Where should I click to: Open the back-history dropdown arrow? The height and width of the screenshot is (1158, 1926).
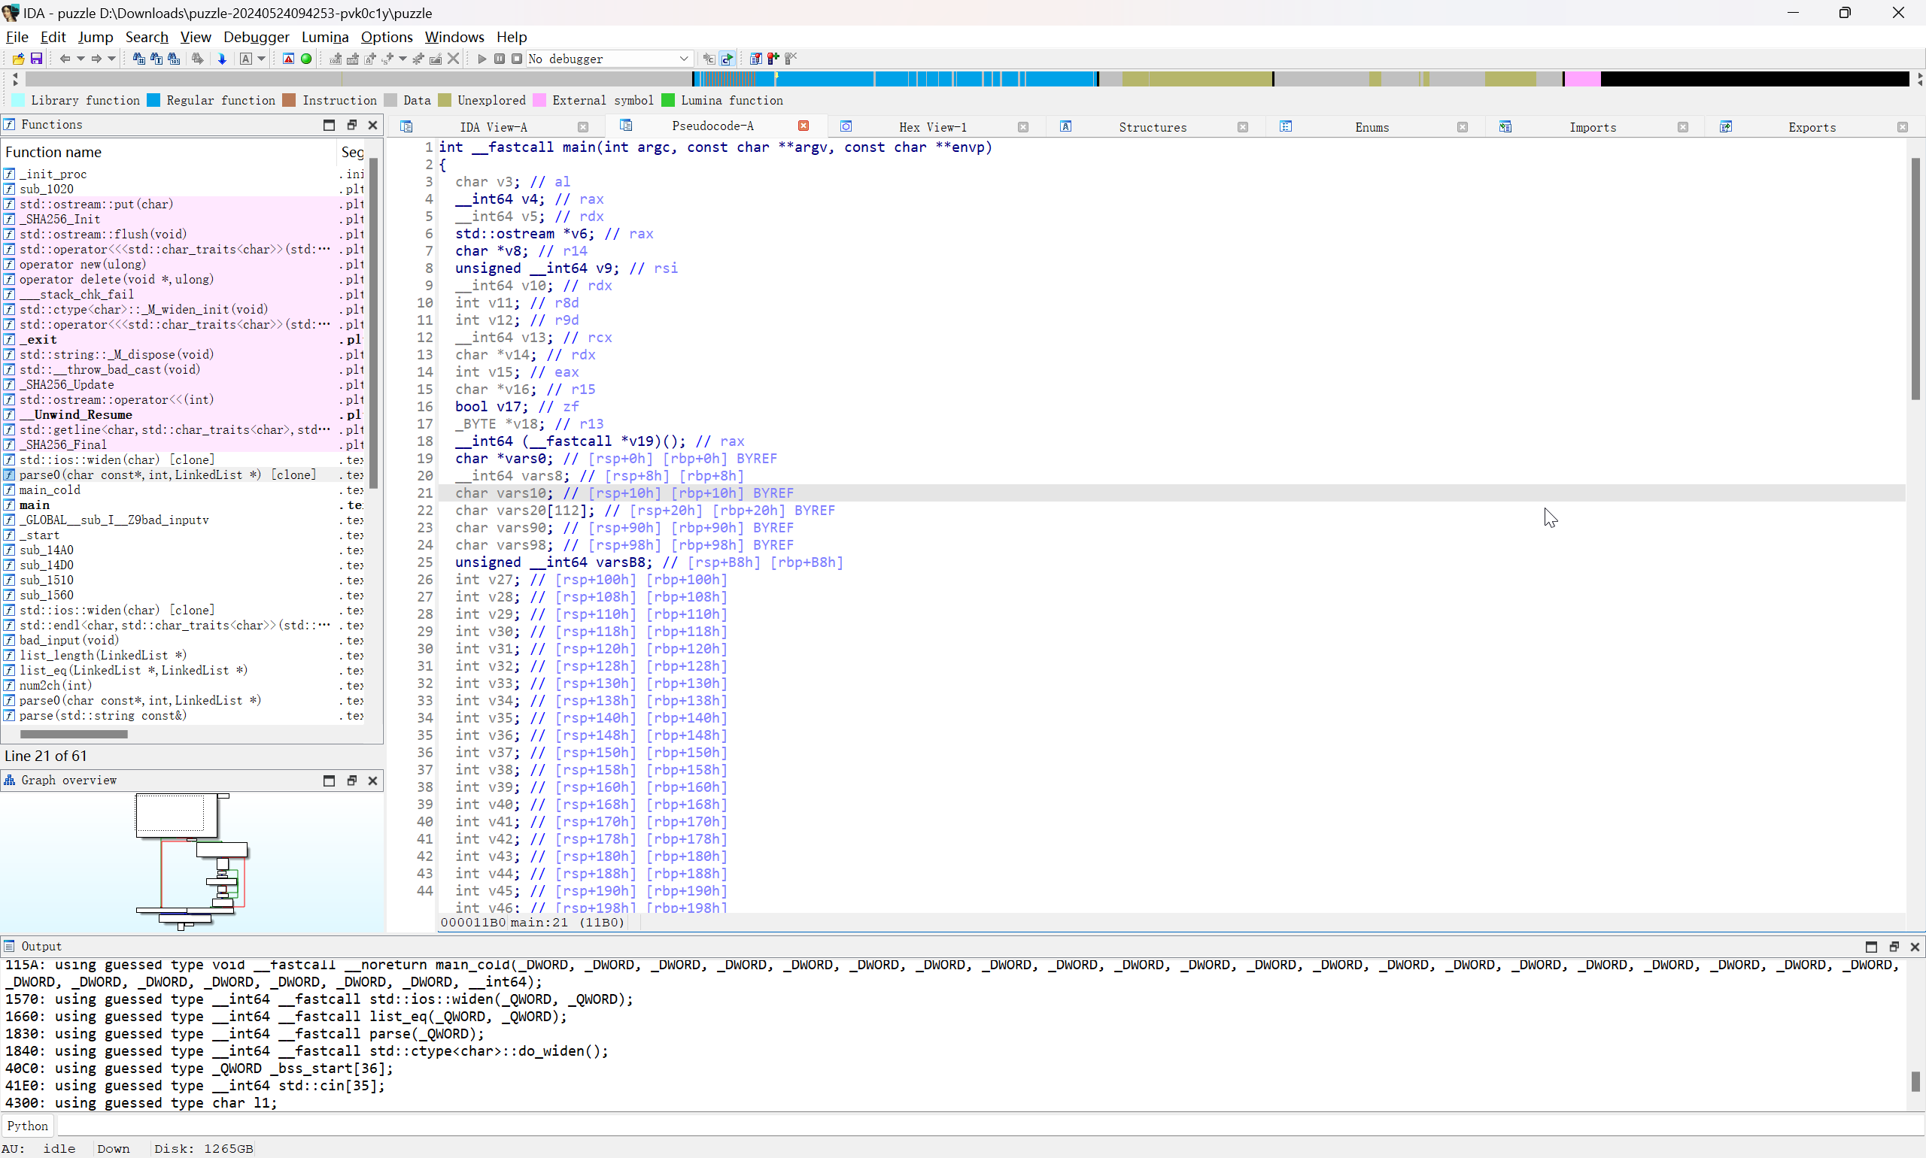click(80, 59)
